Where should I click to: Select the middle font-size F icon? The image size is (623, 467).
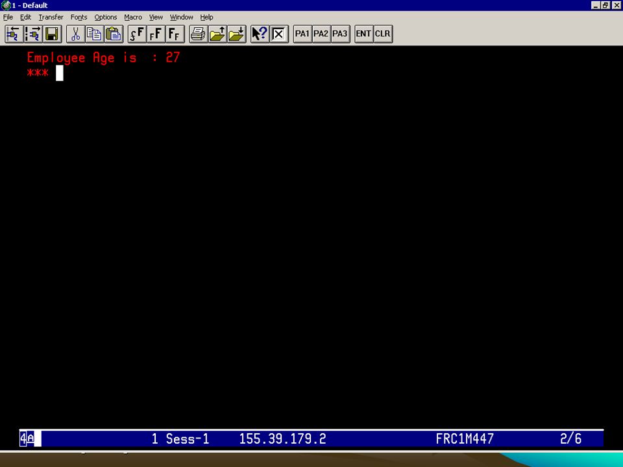pyautogui.click(x=156, y=34)
